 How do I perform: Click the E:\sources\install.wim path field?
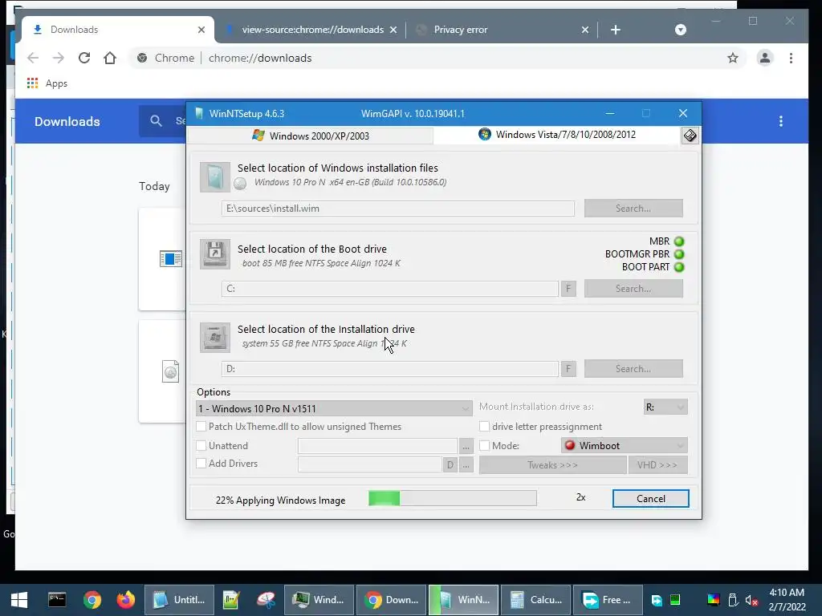[398, 209]
